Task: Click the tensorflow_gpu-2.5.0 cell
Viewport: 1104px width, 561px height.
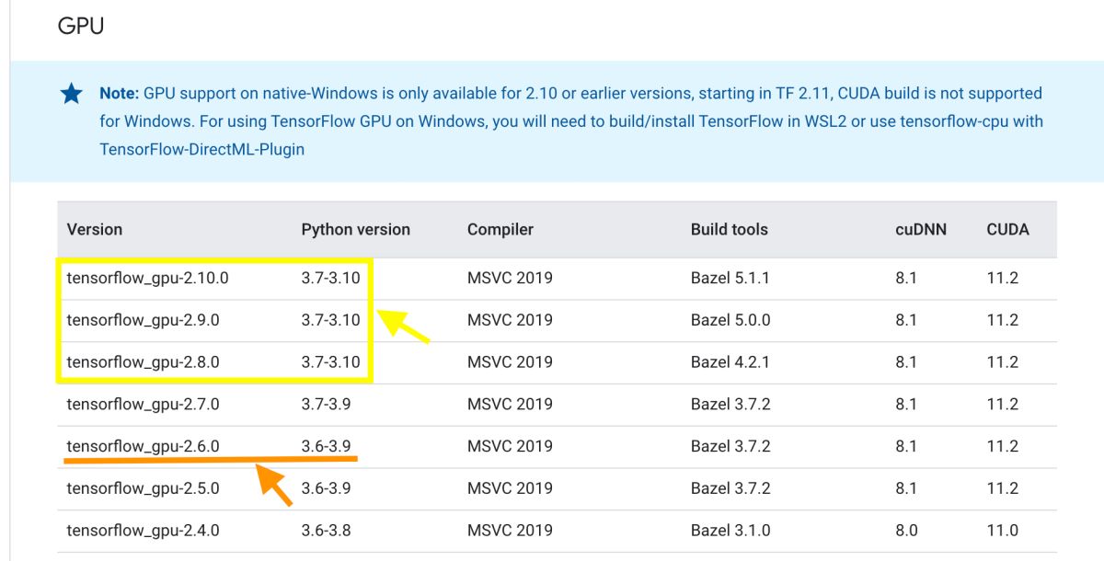Action: coord(144,488)
